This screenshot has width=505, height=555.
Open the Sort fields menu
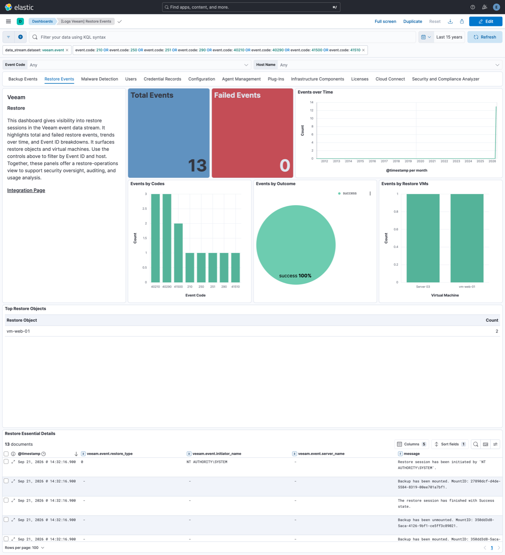[450, 444]
